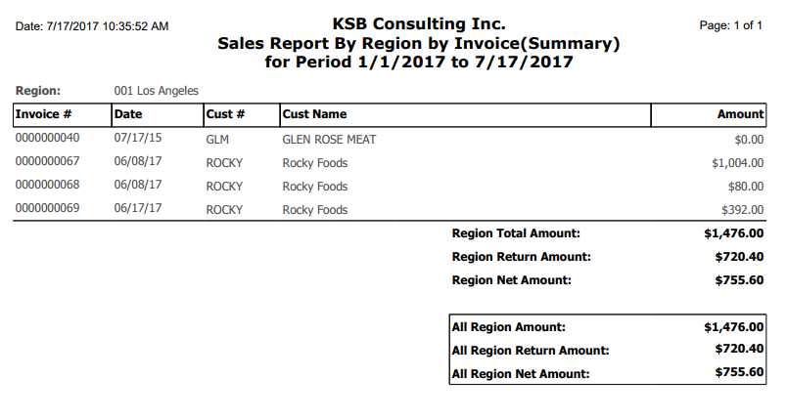
Task: Click the Page: 1 of 1 indicator
Action: coord(731,25)
